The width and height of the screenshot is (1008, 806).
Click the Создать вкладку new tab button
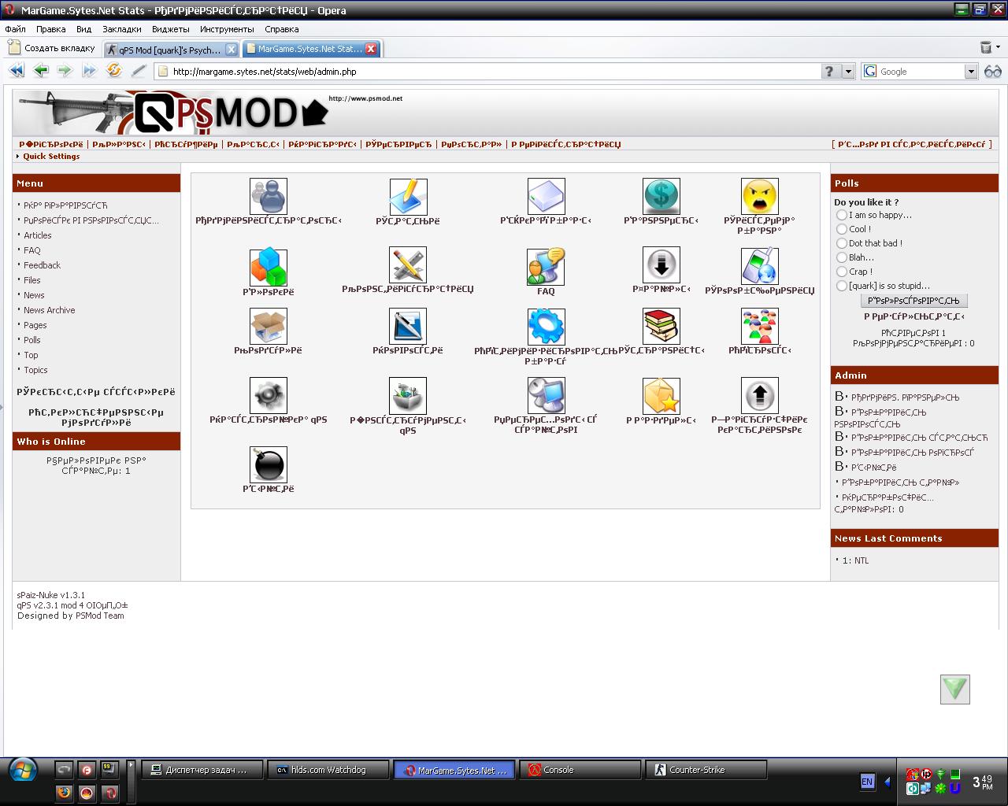52,48
